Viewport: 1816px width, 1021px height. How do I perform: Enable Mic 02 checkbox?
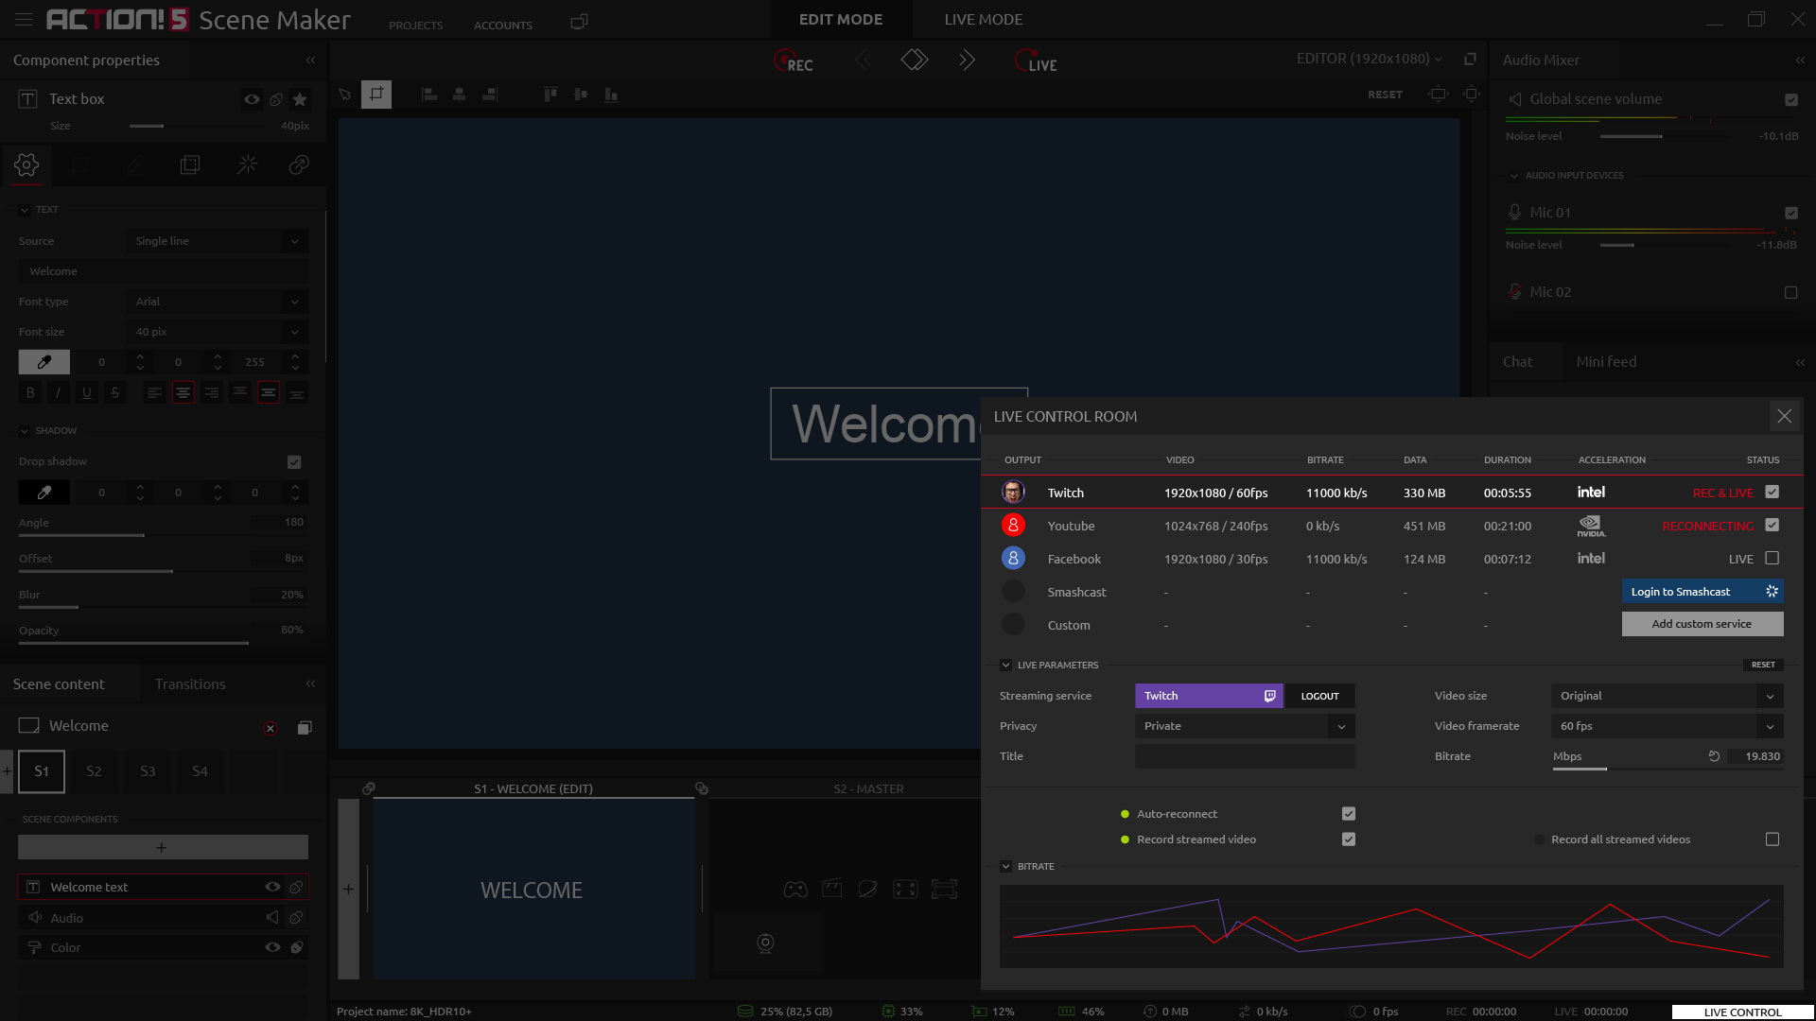point(1791,292)
